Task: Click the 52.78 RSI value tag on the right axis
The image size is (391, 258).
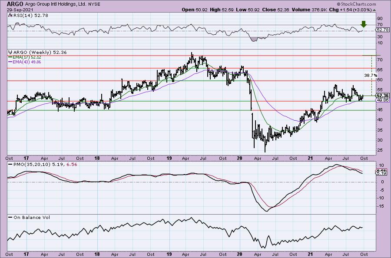Action: pos(383,30)
